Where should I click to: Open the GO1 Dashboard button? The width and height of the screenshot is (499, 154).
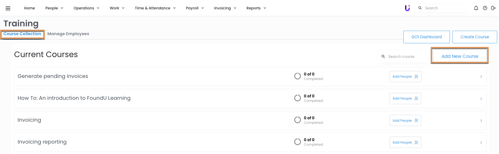(426, 37)
